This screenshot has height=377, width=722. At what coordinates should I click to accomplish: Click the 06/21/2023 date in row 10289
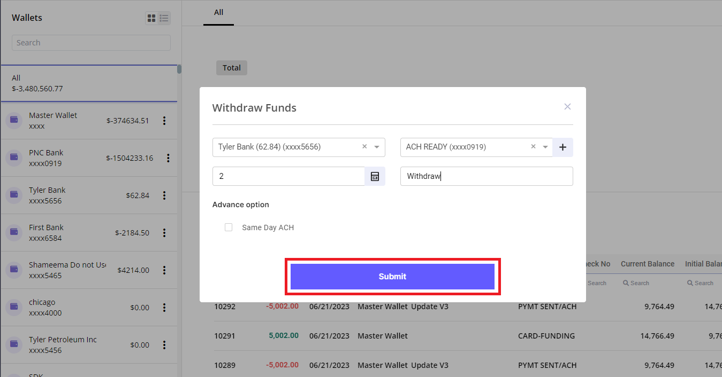329,365
